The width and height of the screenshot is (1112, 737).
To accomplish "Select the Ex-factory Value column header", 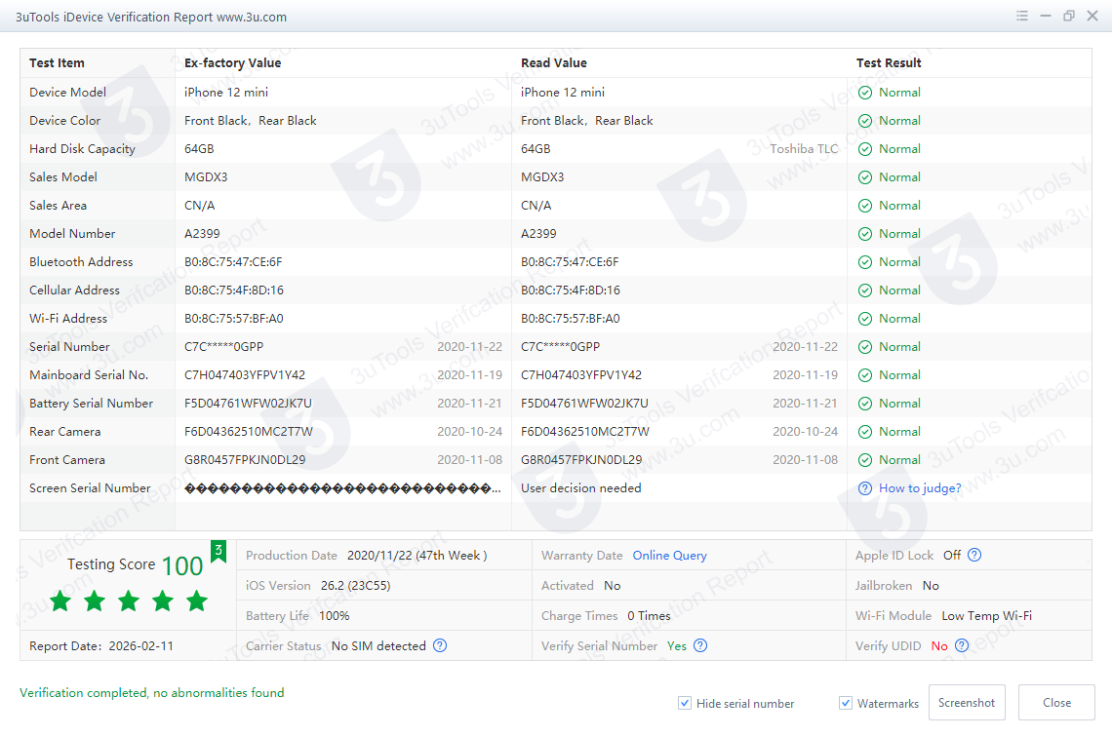I will point(232,63).
